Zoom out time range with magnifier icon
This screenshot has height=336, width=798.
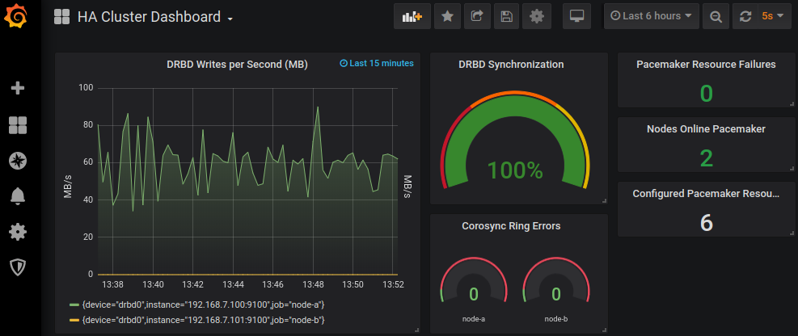716,16
